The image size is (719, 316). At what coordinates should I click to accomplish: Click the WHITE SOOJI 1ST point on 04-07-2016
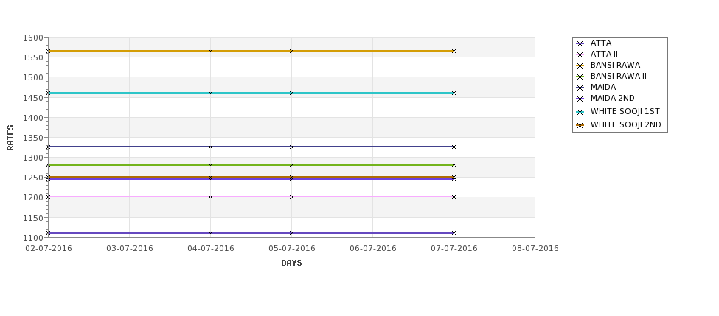pyautogui.click(x=210, y=93)
